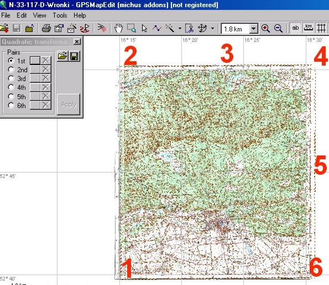Image resolution: width=329 pixels, height=285 pixels.
Task: Click the close map folder icon
Action: pyautogui.click(x=30, y=28)
